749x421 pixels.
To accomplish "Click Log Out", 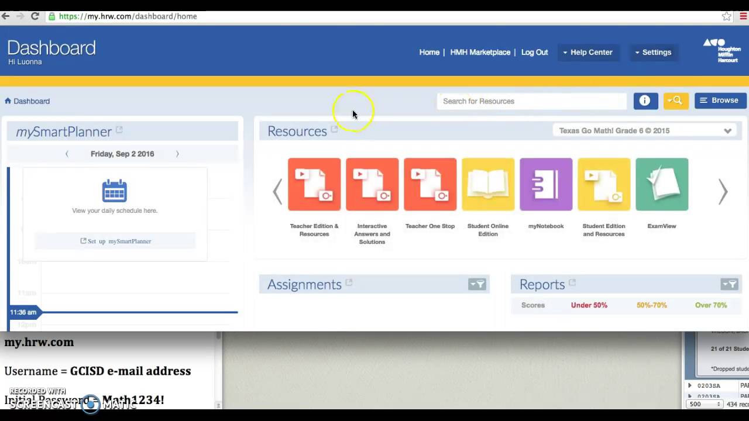I will (534, 52).
